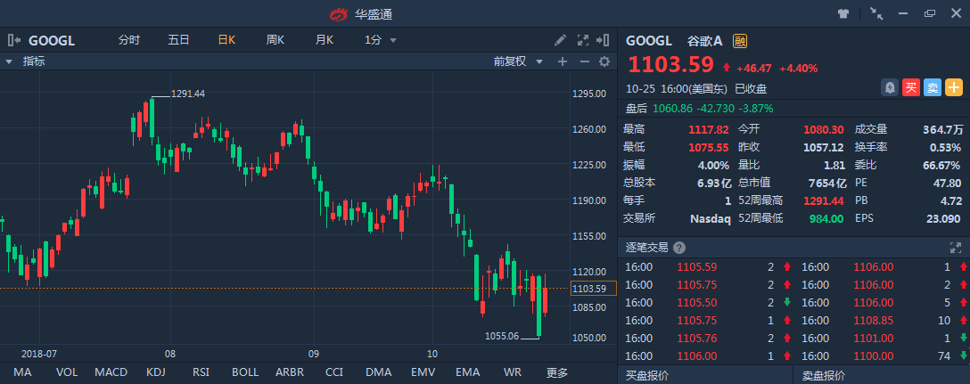Select the DMA indicator
This screenshot has height=384, width=970.
[379, 372]
